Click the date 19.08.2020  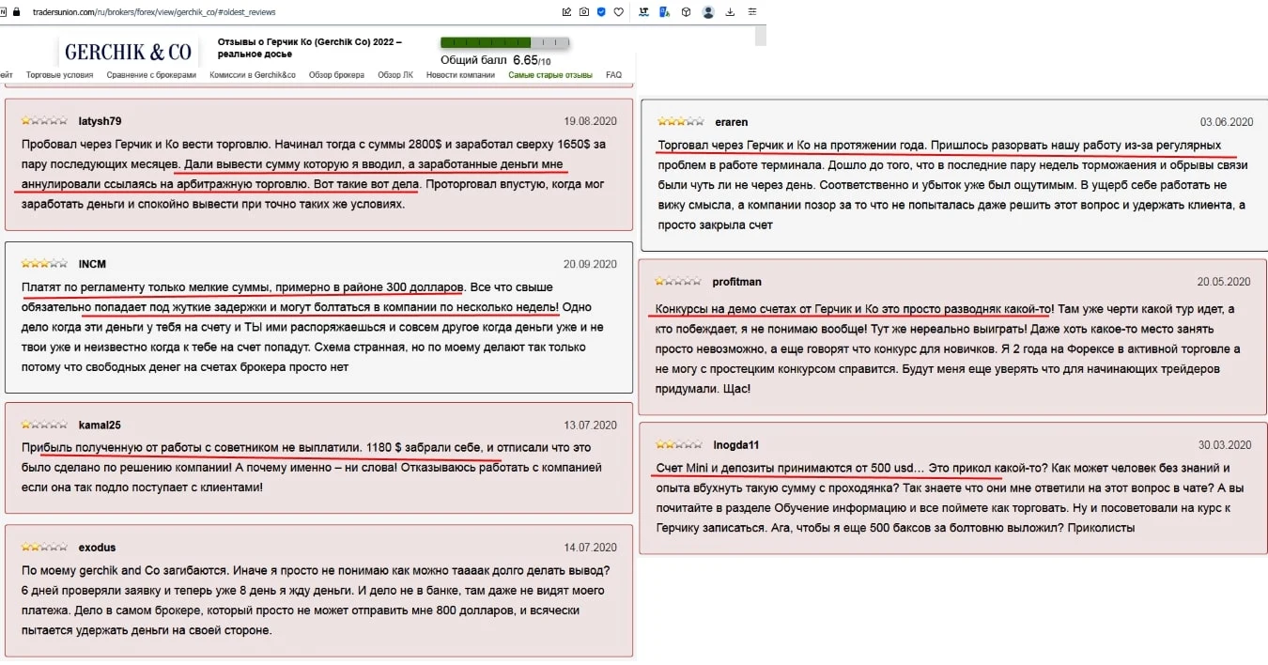591,121
